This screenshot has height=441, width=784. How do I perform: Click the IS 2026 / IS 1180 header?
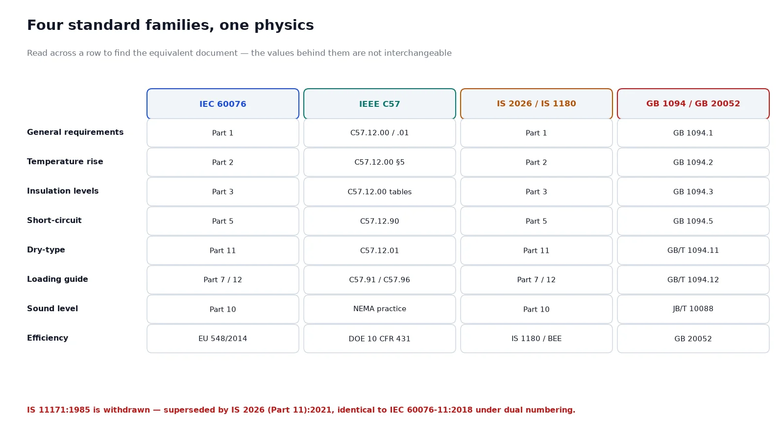tap(537, 104)
